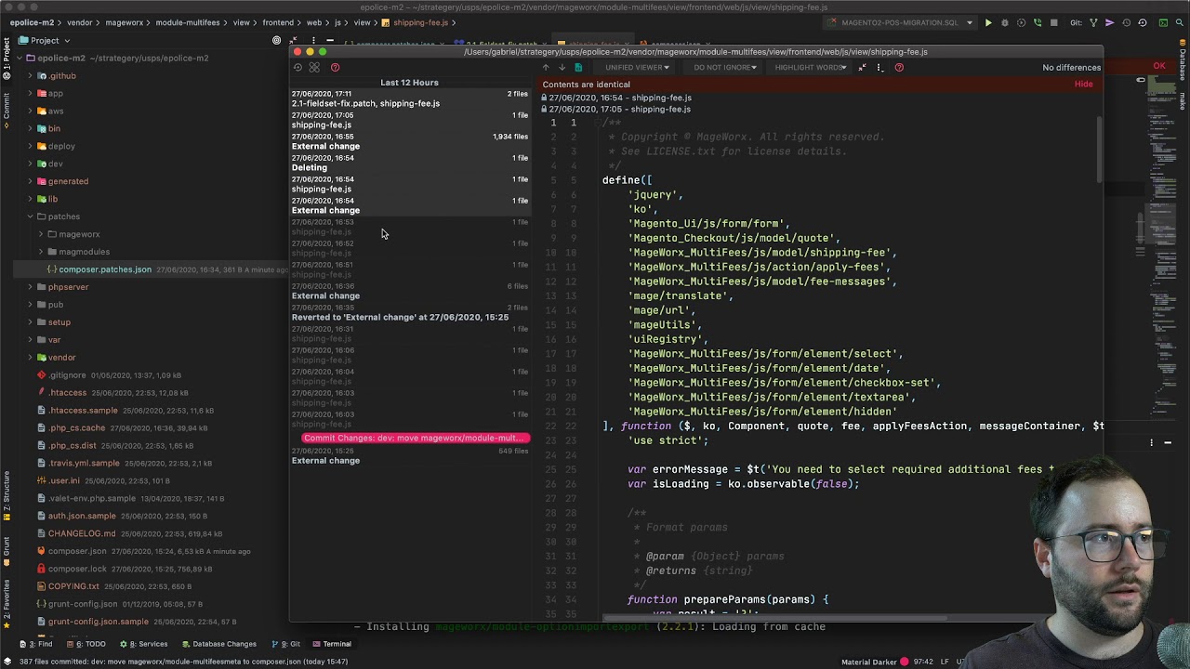Select the 'Reverted to External change' revision entry

(410, 312)
